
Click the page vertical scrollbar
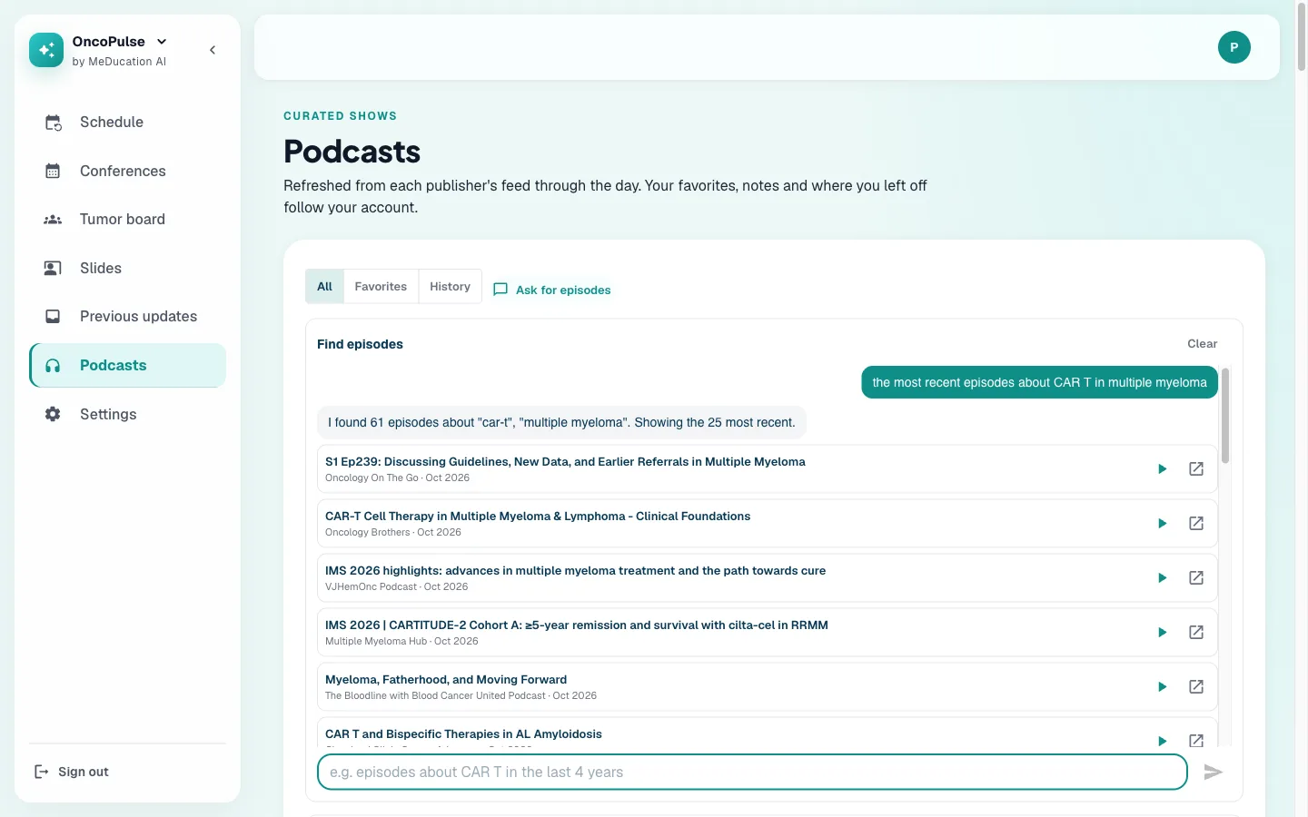point(1301,38)
